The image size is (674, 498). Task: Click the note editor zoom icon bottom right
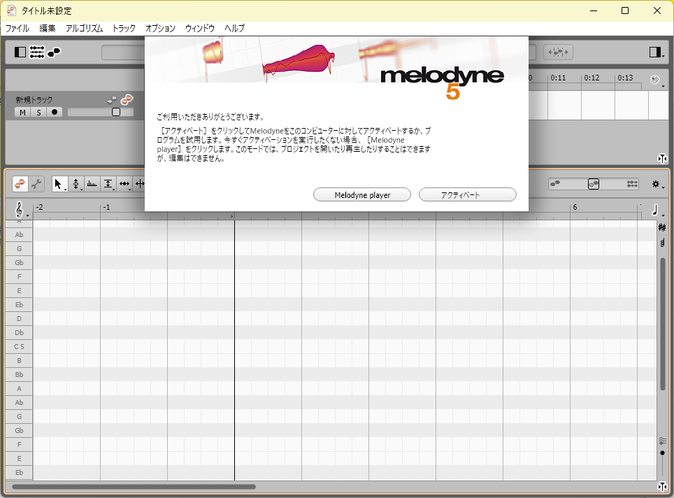pos(662,487)
